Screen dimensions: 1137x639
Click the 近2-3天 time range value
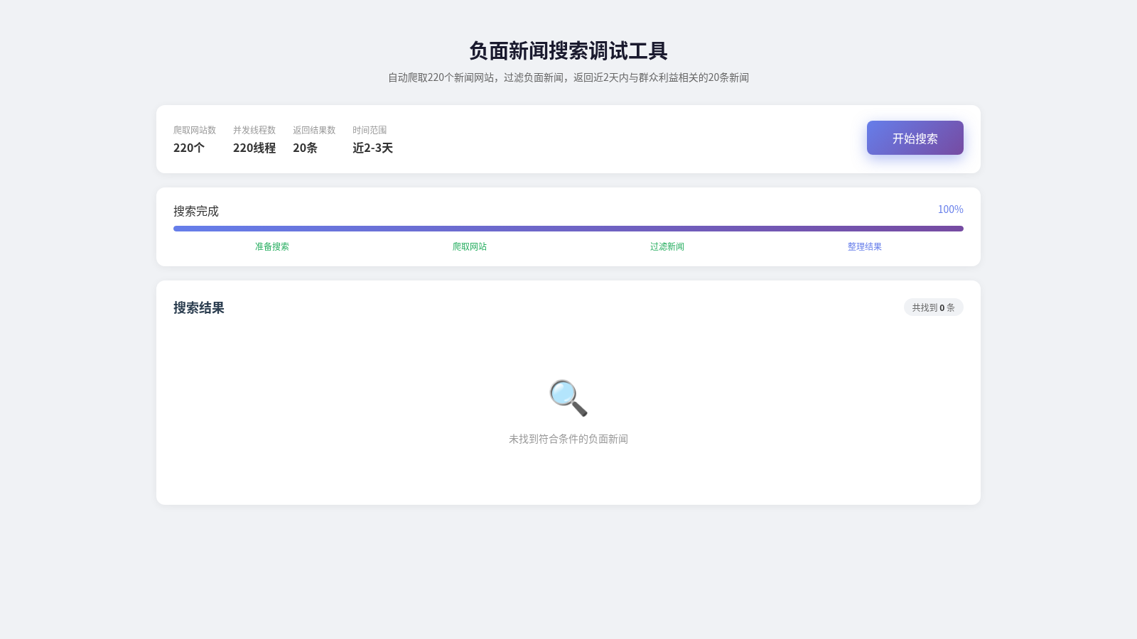[x=372, y=148]
